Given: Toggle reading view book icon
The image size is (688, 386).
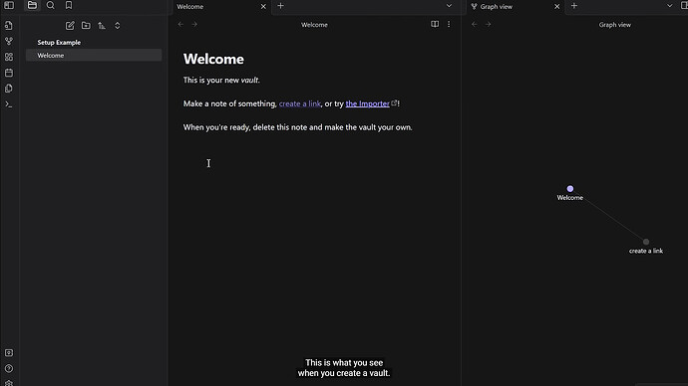Looking at the screenshot, I should coord(435,24).
